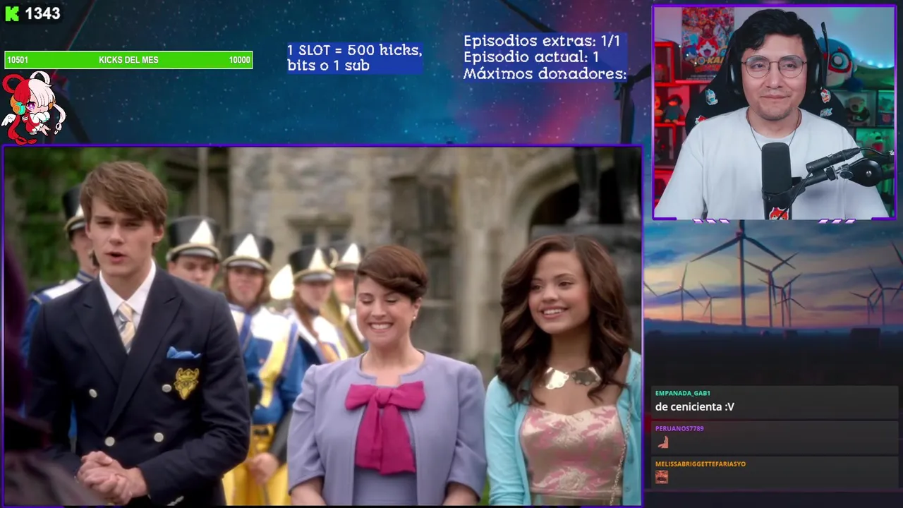Click chat username PERUANOS7789
Viewport: 903px width, 508px height.
coord(679,428)
